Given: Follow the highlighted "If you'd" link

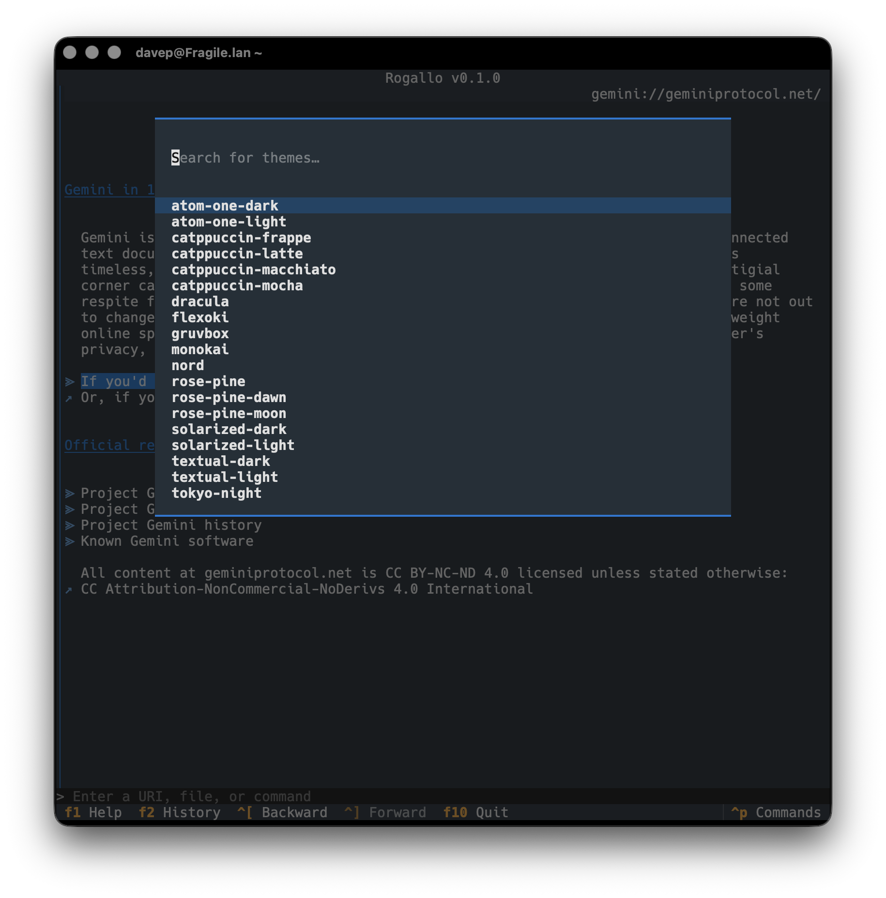Looking at the screenshot, I should point(117,381).
